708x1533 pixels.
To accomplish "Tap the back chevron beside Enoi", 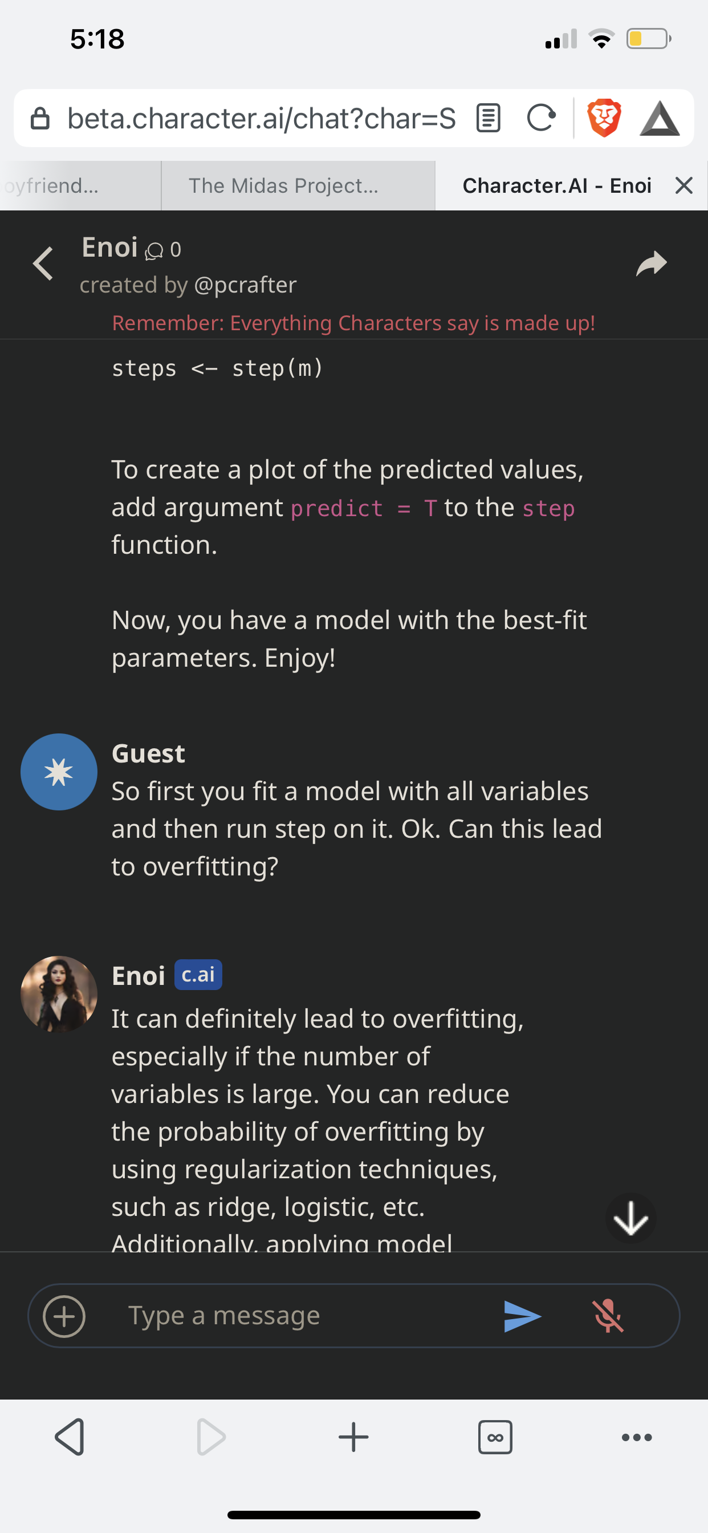I will click(43, 263).
